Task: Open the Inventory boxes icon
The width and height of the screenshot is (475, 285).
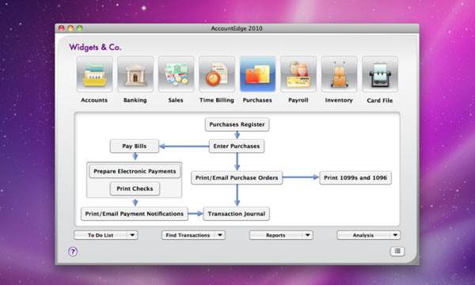Action: (x=340, y=74)
